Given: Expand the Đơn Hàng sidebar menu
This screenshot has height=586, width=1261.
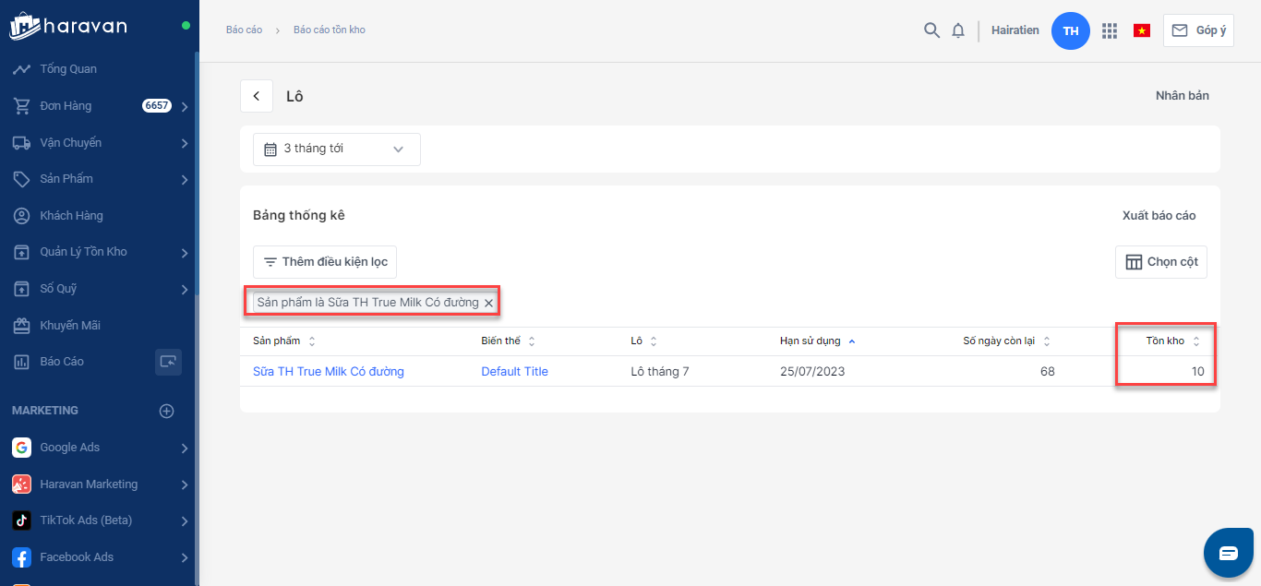Looking at the screenshot, I should 185,106.
